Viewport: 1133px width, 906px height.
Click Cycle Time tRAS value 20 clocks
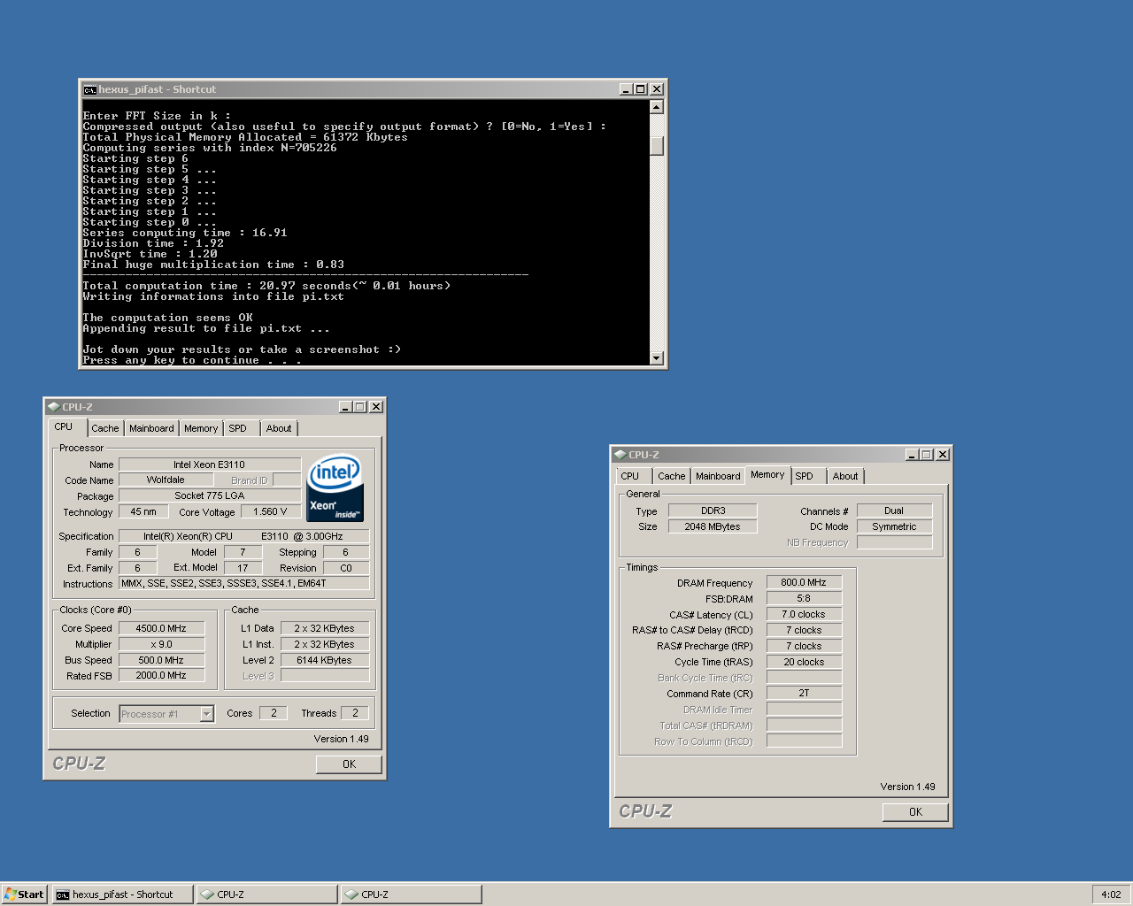tap(804, 662)
